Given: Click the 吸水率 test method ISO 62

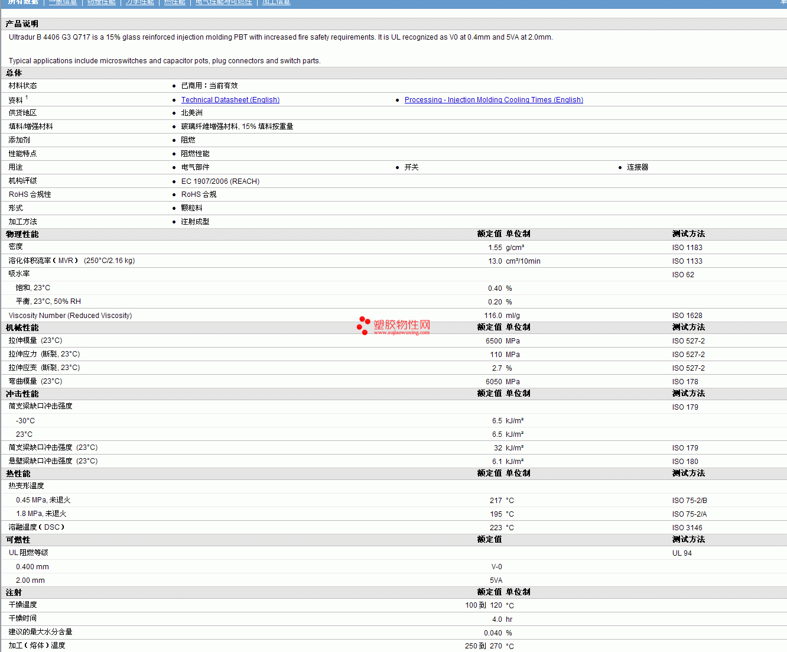Looking at the screenshot, I should (683, 275).
